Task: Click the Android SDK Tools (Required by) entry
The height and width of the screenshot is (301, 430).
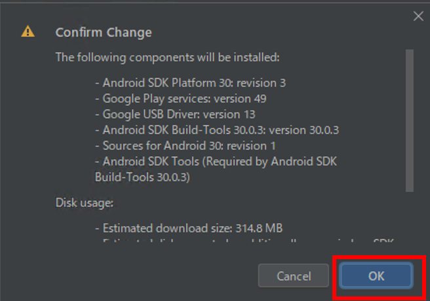Action: (216, 169)
